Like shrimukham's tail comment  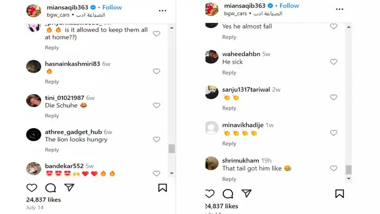[x=333, y=168]
